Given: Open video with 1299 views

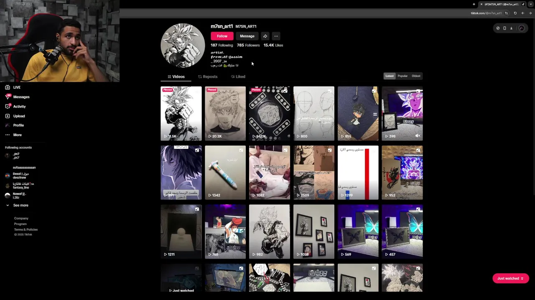Looking at the screenshot, I should (x=358, y=172).
